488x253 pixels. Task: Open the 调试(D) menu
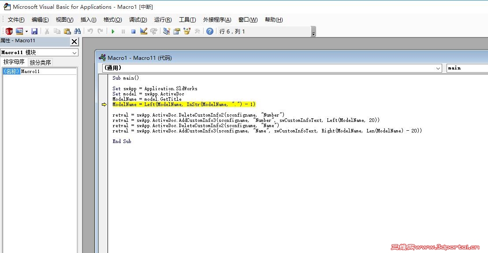[x=138, y=20]
